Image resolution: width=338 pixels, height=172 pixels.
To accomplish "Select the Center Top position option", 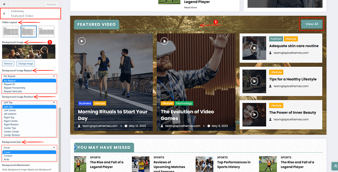I will [x=29, y=128].
